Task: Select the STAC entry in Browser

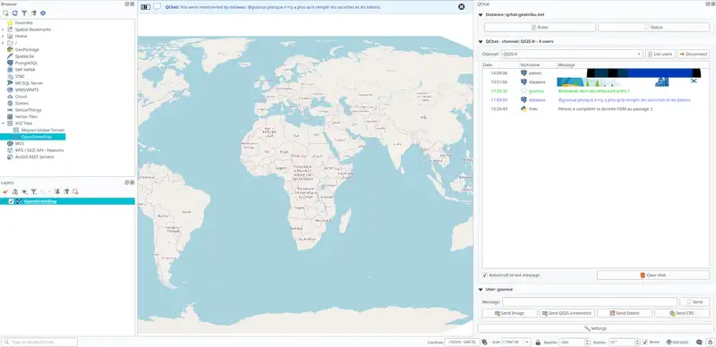Action: pyautogui.click(x=20, y=76)
